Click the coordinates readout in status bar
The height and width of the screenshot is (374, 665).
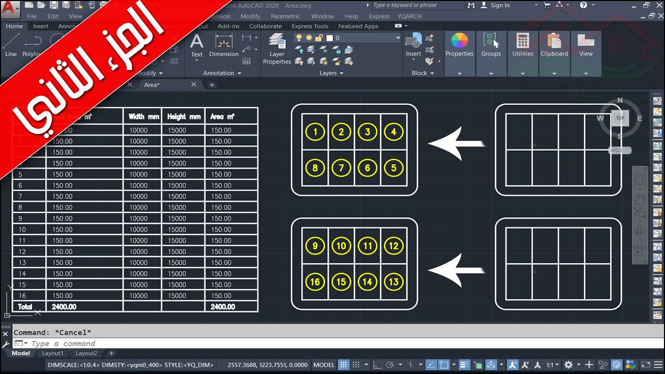coord(267,365)
